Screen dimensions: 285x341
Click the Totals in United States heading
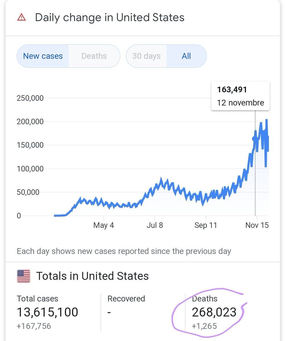pyautogui.click(x=92, y=276)
